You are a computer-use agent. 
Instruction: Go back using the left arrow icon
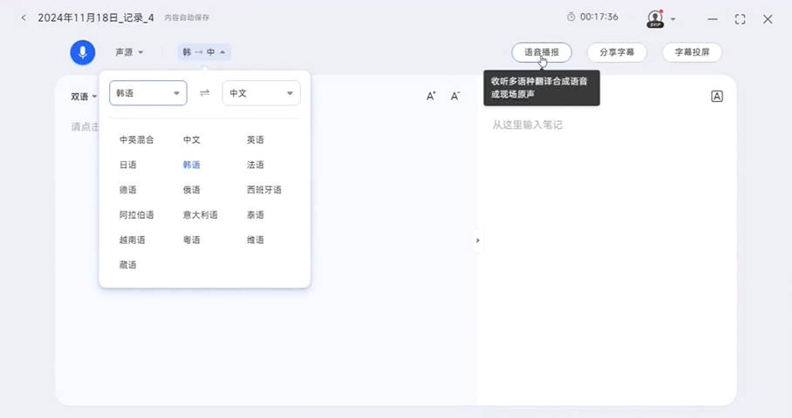point(24,18)
